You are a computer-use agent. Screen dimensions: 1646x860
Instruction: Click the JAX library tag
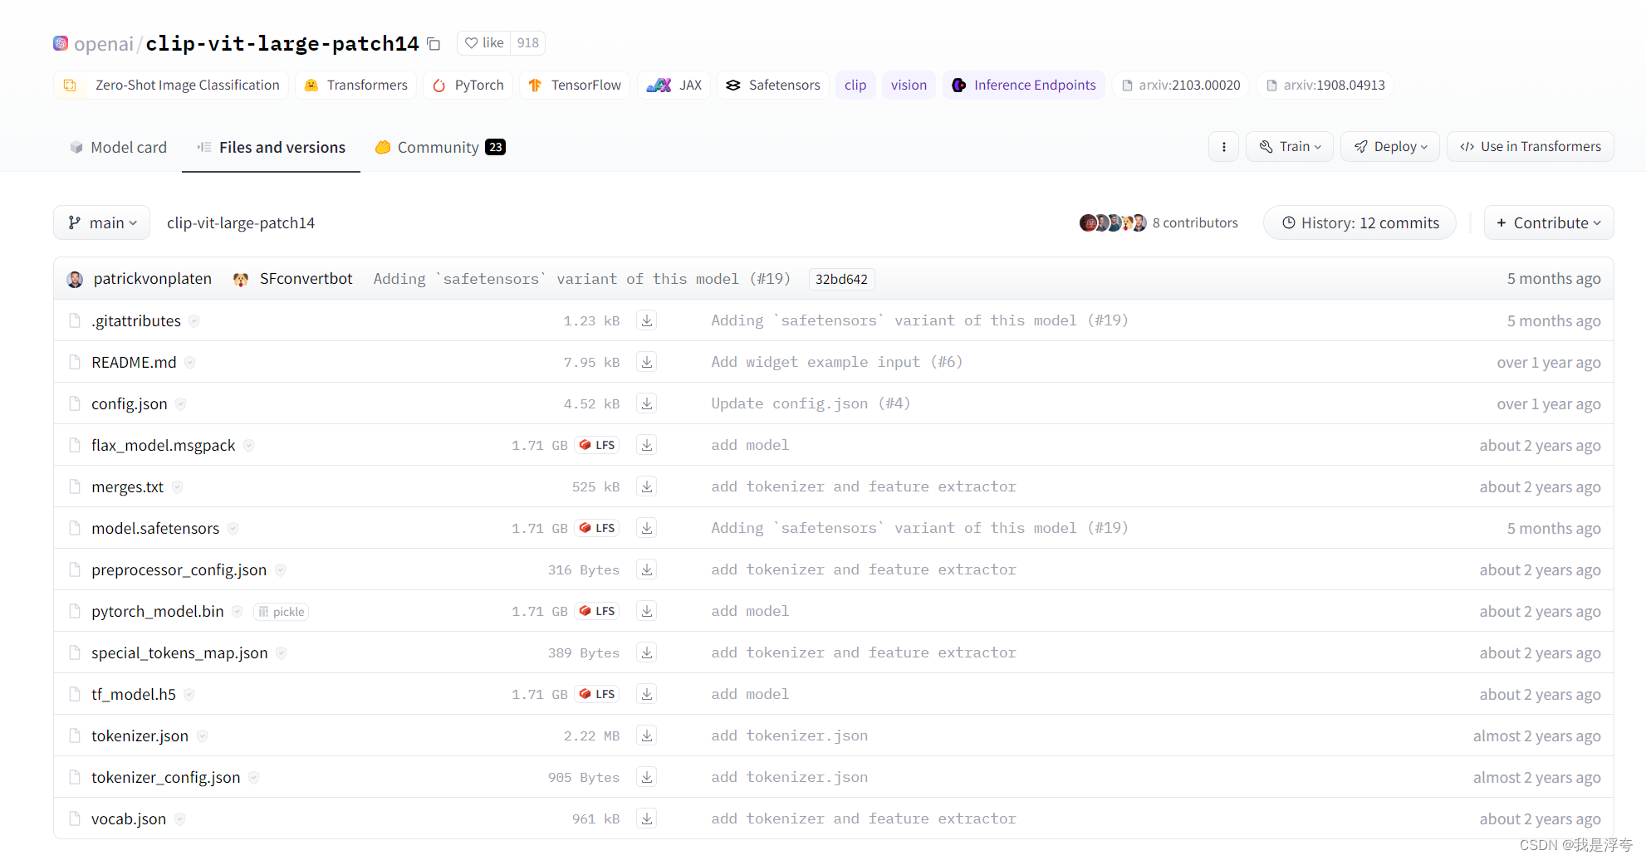674,86
